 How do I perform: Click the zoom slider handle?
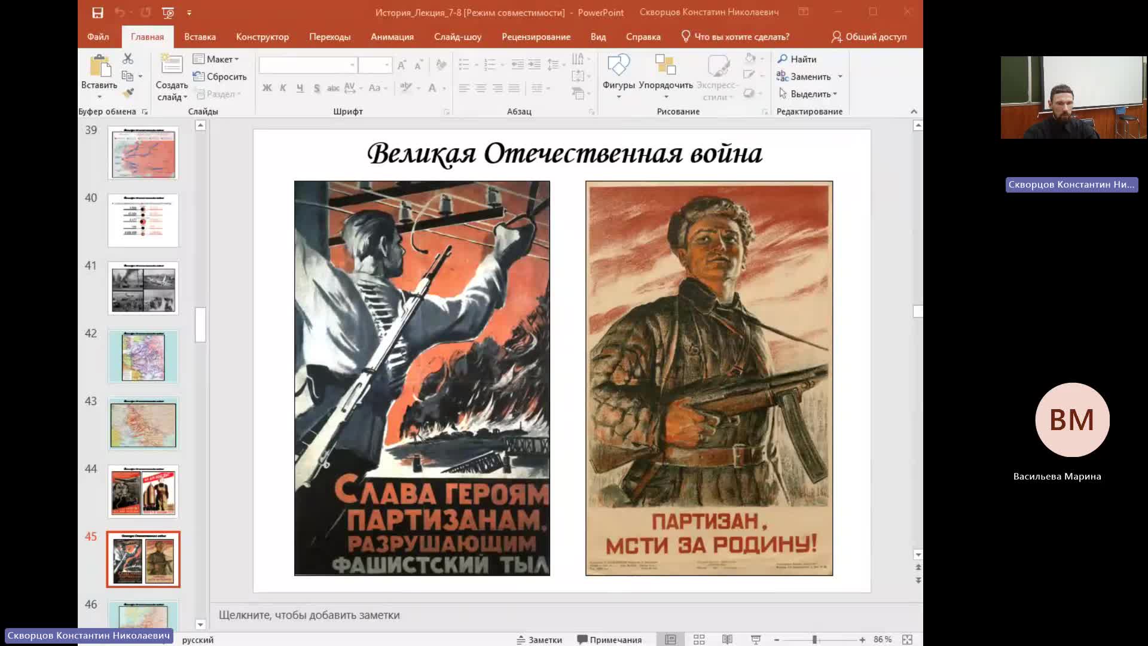pos(814,639)
